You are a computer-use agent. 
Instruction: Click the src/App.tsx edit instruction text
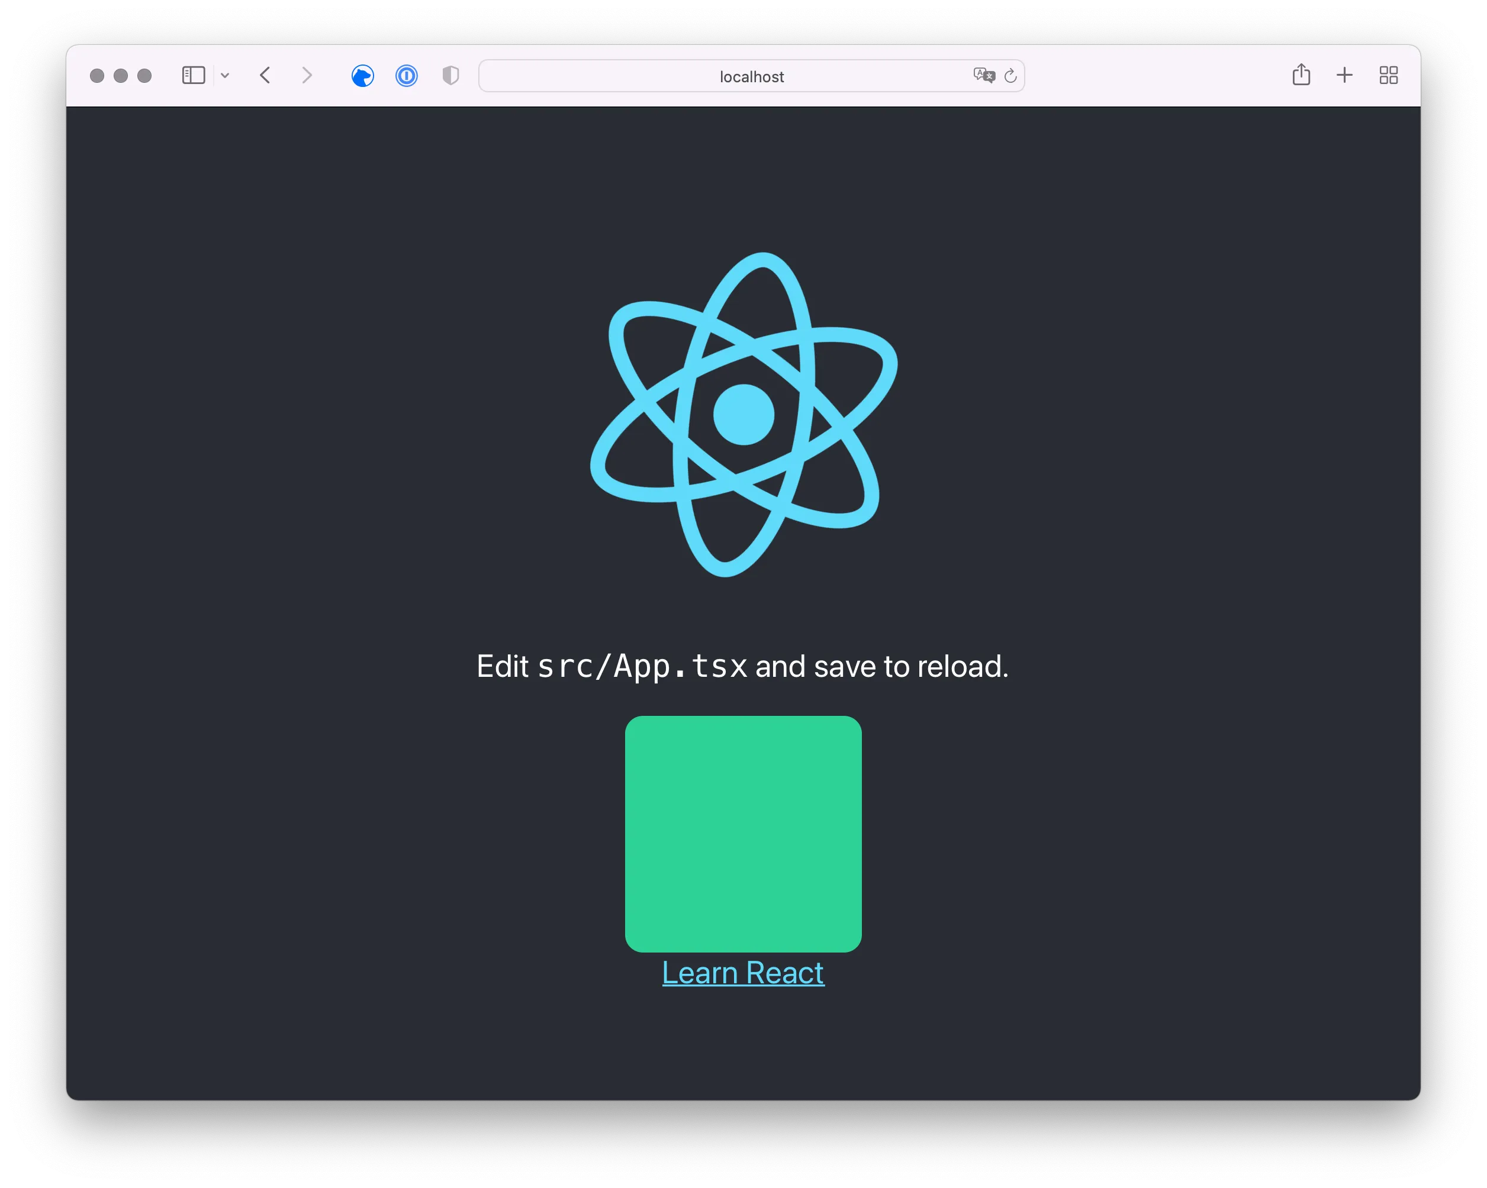pos(743,666)
